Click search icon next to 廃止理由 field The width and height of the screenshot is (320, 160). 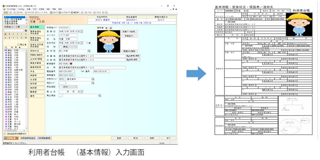click(x=100, y=95)
